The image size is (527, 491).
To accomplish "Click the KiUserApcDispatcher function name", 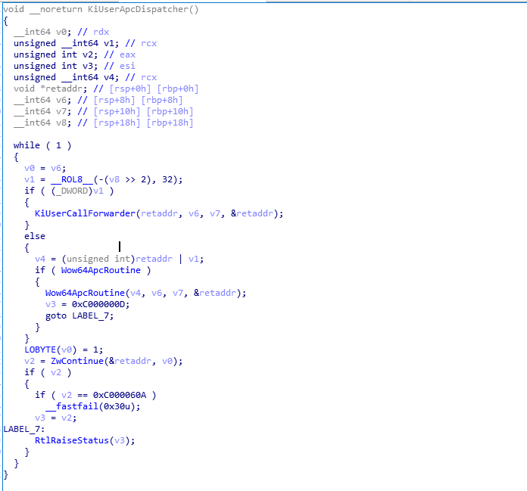I will pyautogui.click(x=141, y=9).
